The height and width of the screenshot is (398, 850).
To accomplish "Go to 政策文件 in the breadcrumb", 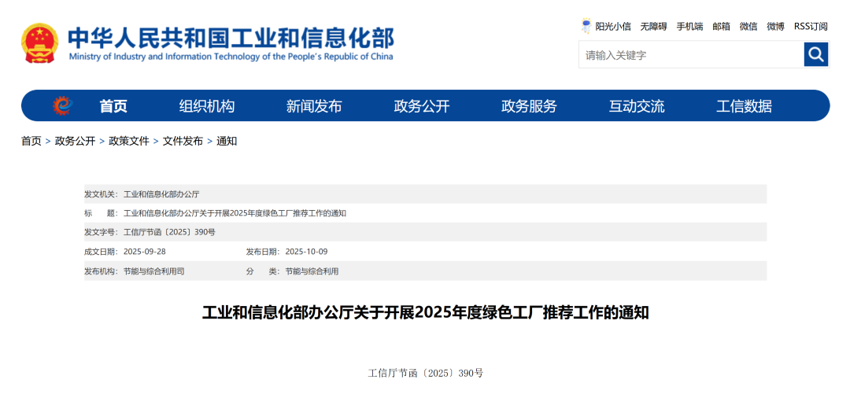I will coord(129,142).
